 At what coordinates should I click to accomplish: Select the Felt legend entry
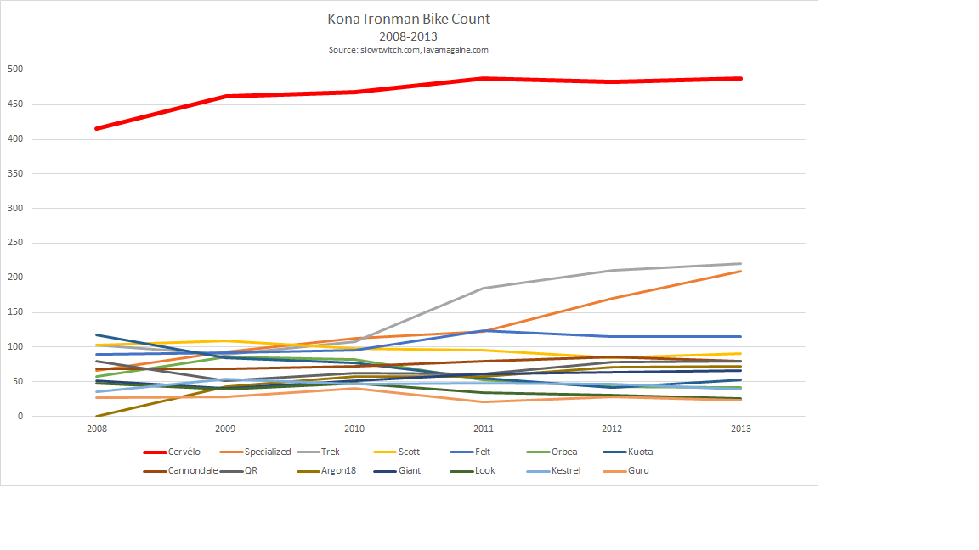(470, 452)
